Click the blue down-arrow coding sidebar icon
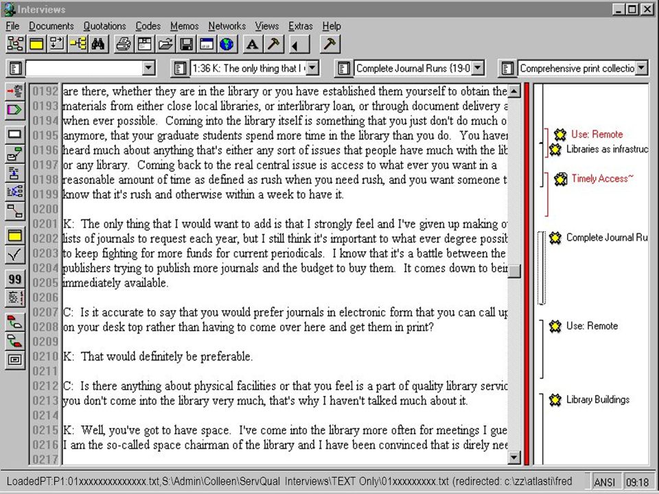Viewport: 659px width, 494px height. 14,173
